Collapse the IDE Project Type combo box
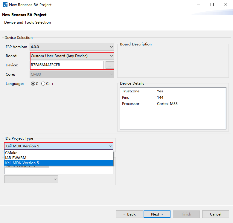Viewport: 233px width, 223px height. [x=59, y=146]
